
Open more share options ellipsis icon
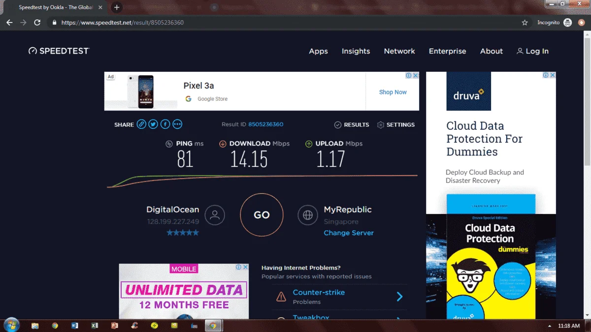tap(177, 124)
